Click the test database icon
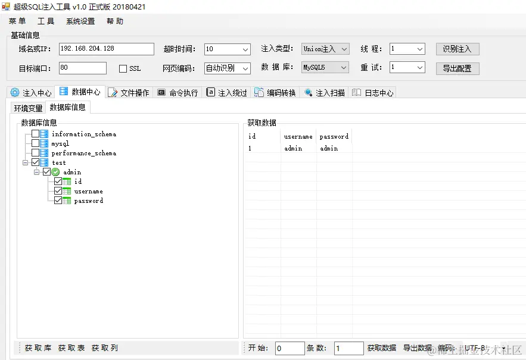526x360 pixels. (x=44, y=162)
